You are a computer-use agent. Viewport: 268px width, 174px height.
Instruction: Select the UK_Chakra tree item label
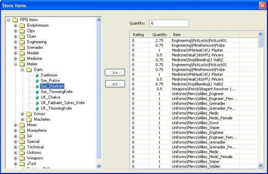pyautogui.click(x=50, y=97)
